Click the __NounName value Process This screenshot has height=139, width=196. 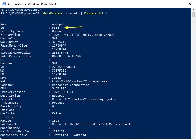(x=58, y=103)
